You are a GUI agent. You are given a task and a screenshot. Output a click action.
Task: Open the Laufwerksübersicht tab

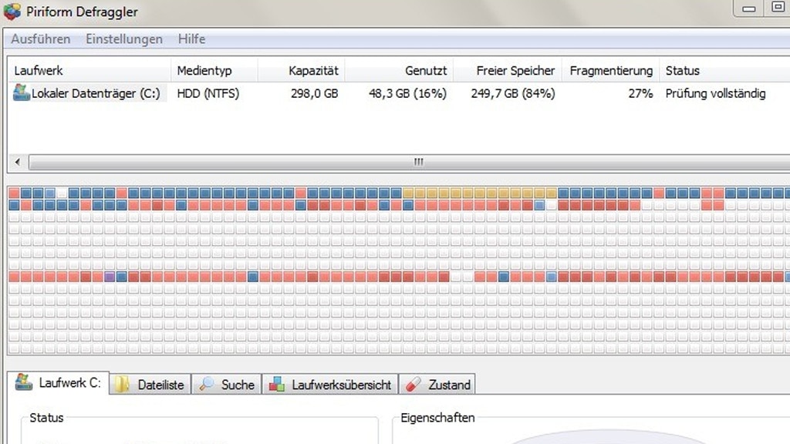(x=330, y=385)
